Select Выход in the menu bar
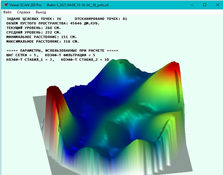This screenshot has width=223, height=175. 41,12
